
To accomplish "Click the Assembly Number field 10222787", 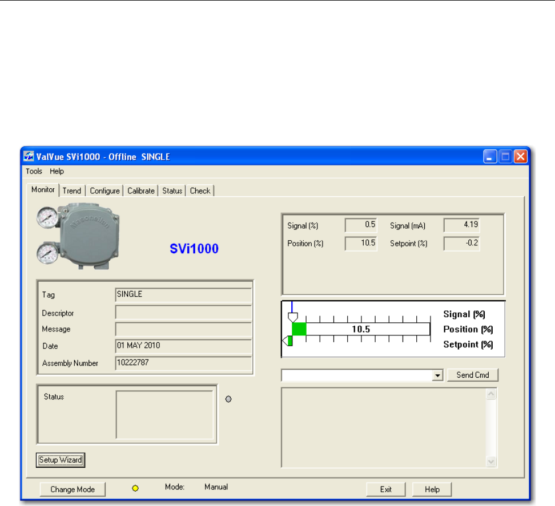I will (183, 363).
